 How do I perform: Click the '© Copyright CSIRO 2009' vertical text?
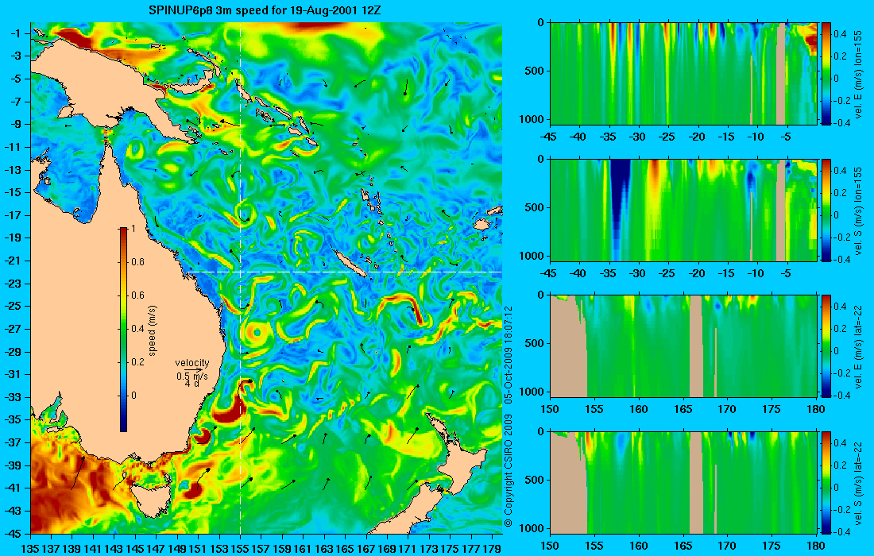pos(508,471)
